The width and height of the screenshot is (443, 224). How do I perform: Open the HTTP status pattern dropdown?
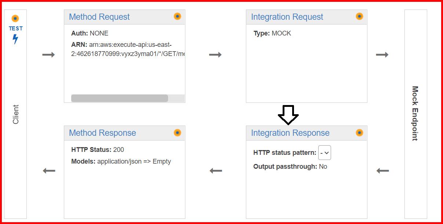coord(324,153)
